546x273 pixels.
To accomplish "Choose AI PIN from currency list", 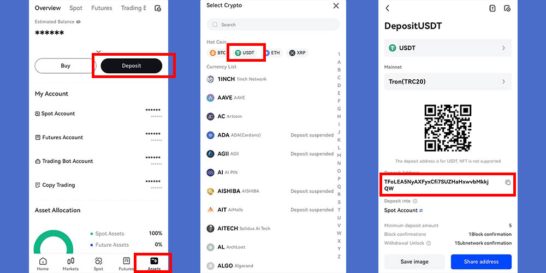I will click(270, 173).
